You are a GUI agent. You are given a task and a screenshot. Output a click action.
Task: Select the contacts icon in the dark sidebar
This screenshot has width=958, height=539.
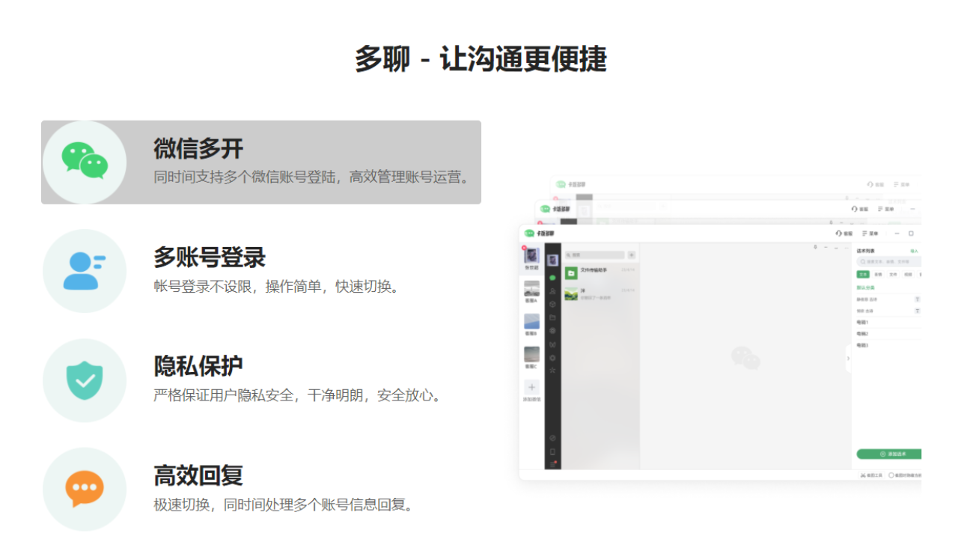pos(552,290)
